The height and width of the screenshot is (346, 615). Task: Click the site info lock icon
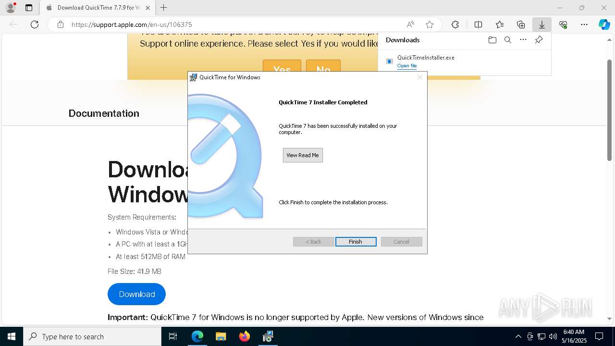61,25
